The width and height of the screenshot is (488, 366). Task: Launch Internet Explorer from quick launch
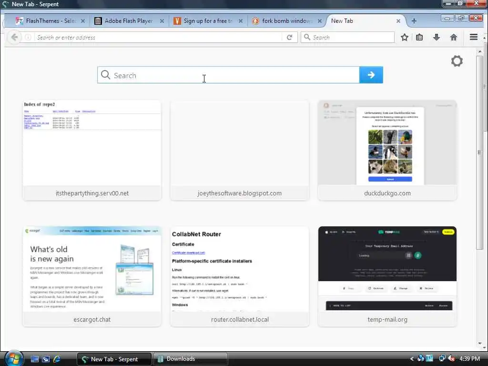[x=57, y=359]
